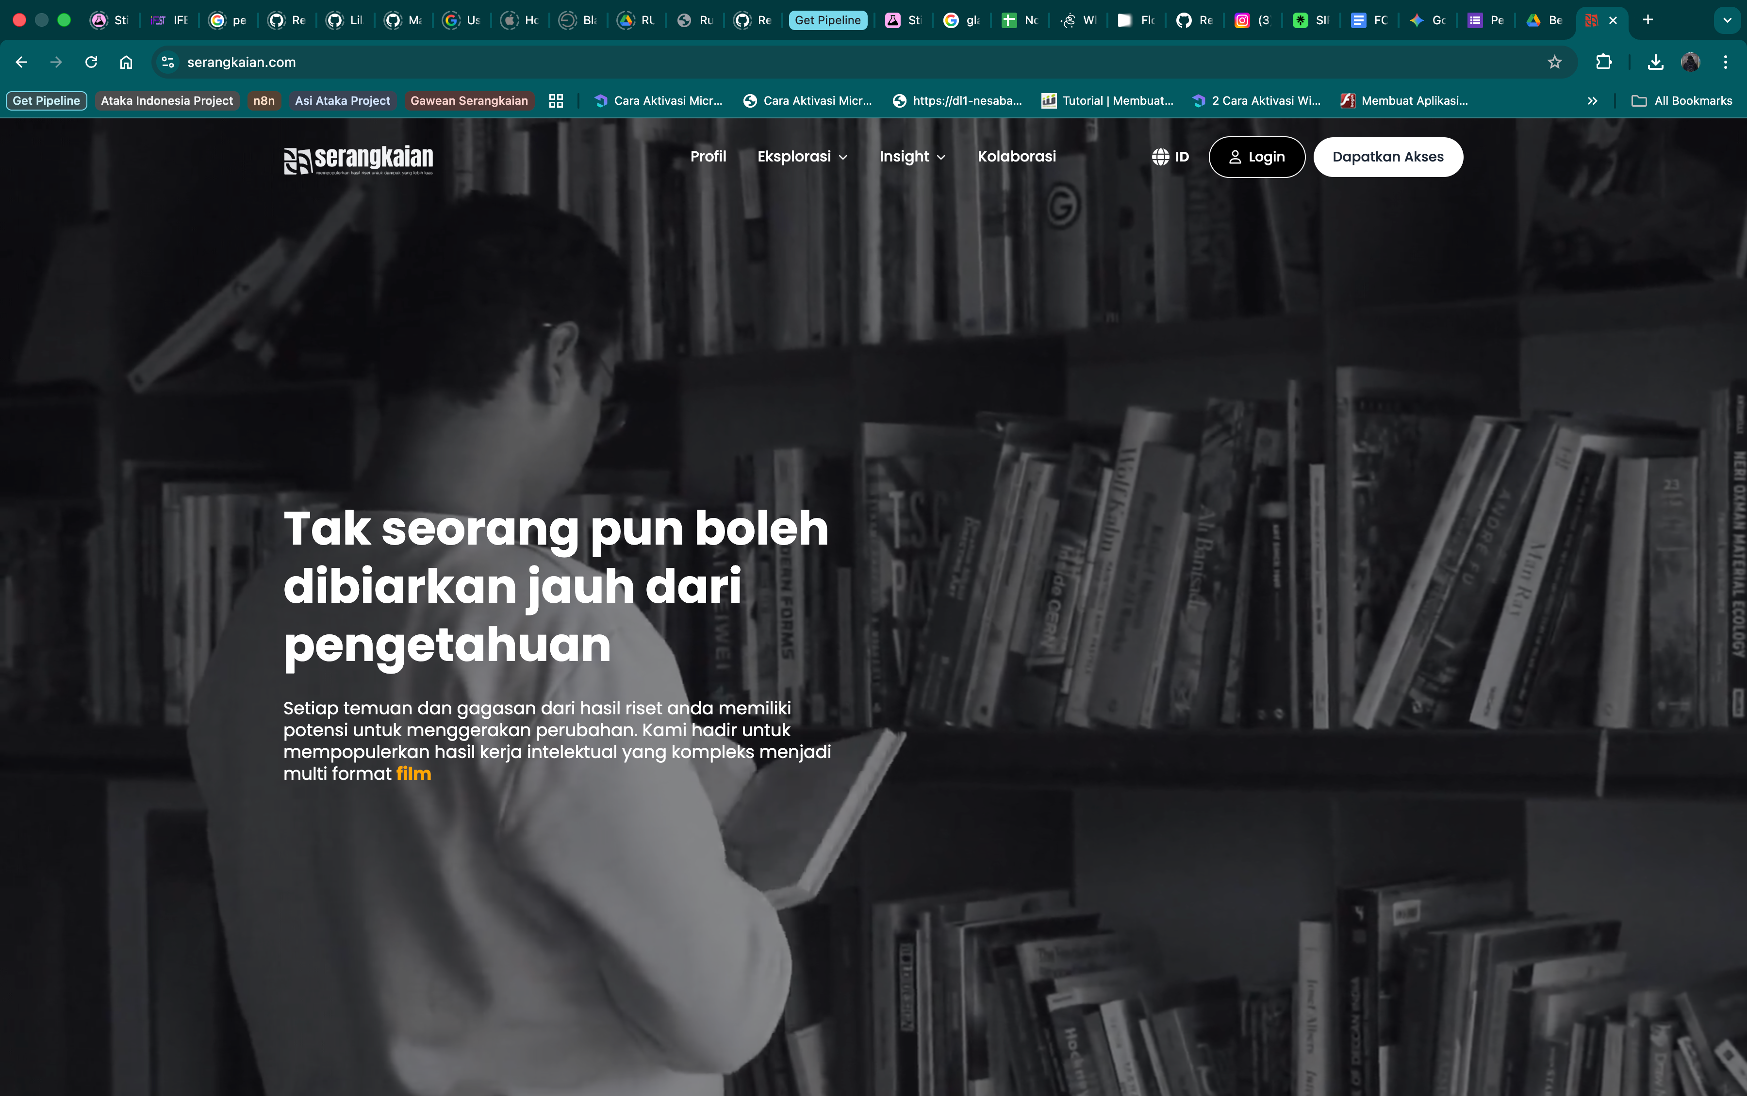
Task: Click Dapatkan Akses button
Action: pos(1388,157)
